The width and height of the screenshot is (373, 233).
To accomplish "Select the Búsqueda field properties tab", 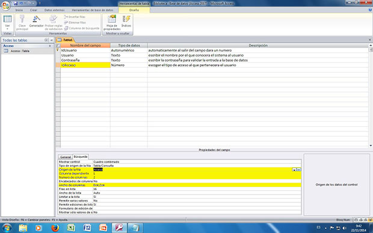I will pos(81,157).
